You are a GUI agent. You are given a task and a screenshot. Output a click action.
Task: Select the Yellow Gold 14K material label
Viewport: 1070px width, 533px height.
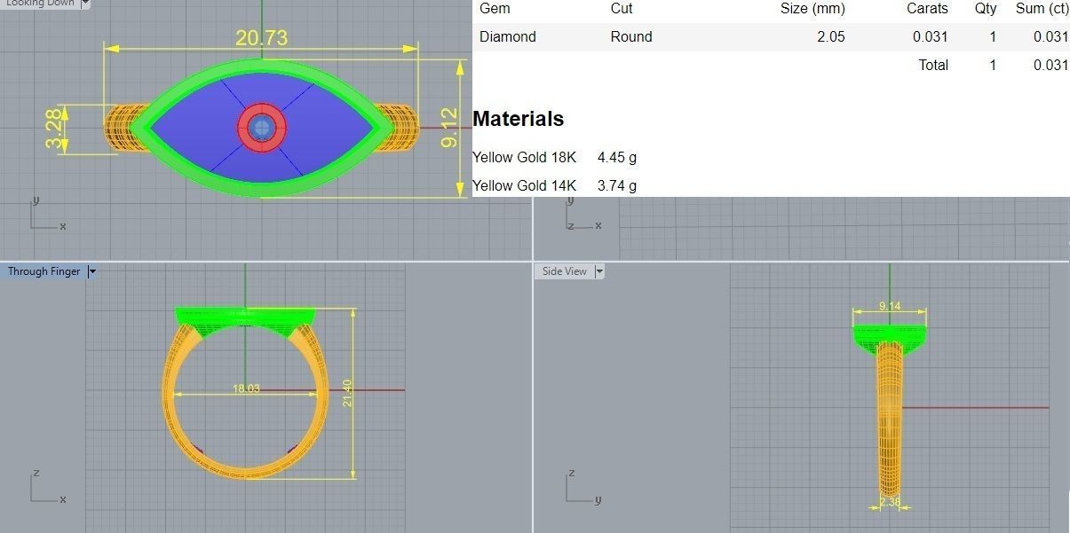(524, 185)
